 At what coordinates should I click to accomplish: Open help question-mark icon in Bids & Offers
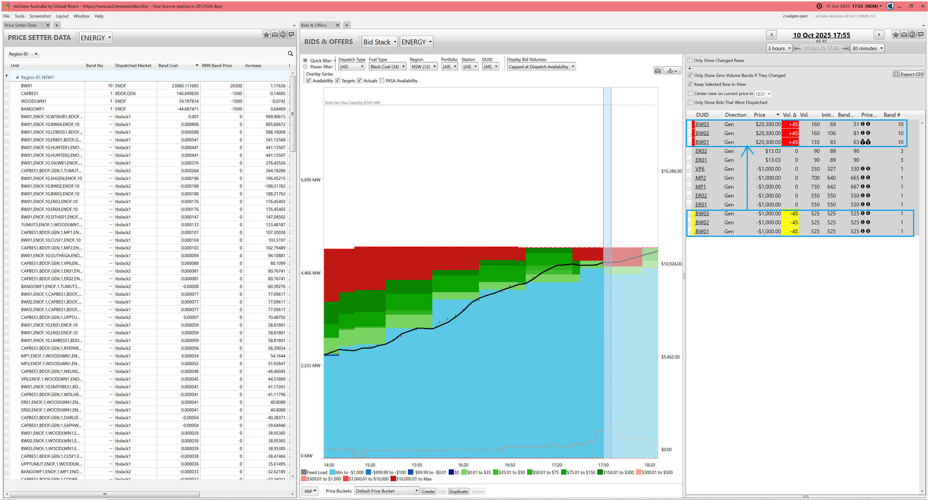click(x=912, y=35)
